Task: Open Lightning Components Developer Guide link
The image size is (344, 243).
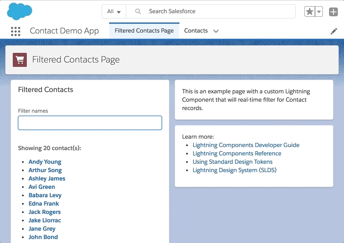Action: pos(246,145)
